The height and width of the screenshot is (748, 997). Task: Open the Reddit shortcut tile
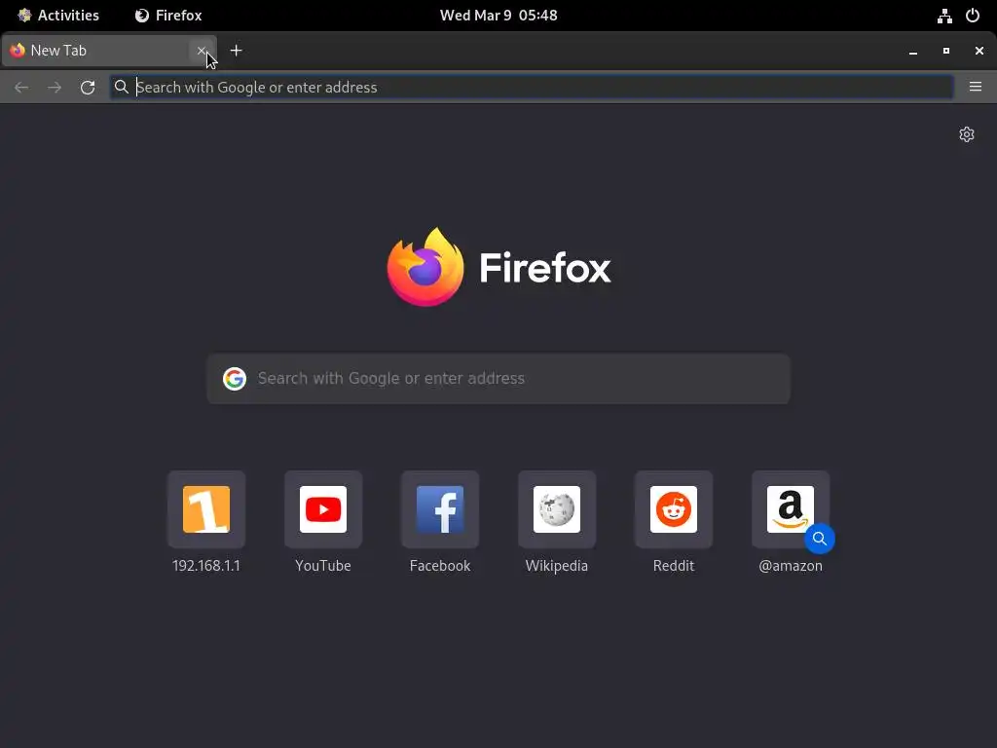pos(674,509)
